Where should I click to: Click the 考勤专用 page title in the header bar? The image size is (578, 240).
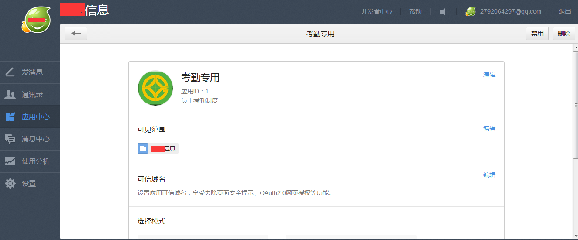click(x=320, y=34)
